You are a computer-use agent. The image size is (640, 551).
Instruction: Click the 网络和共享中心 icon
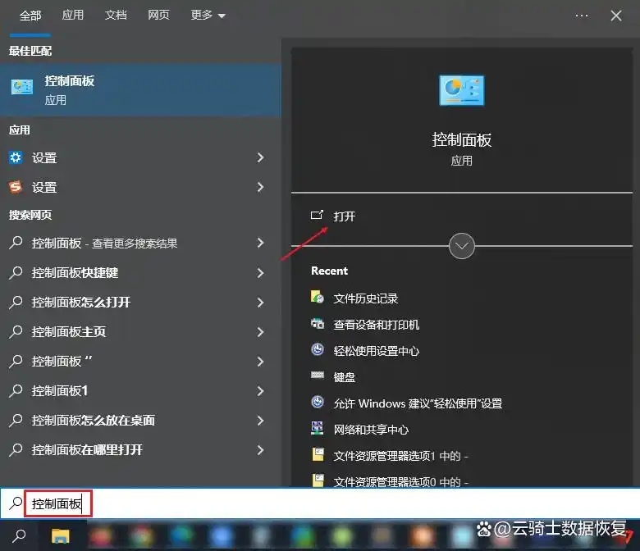[318, 429]
